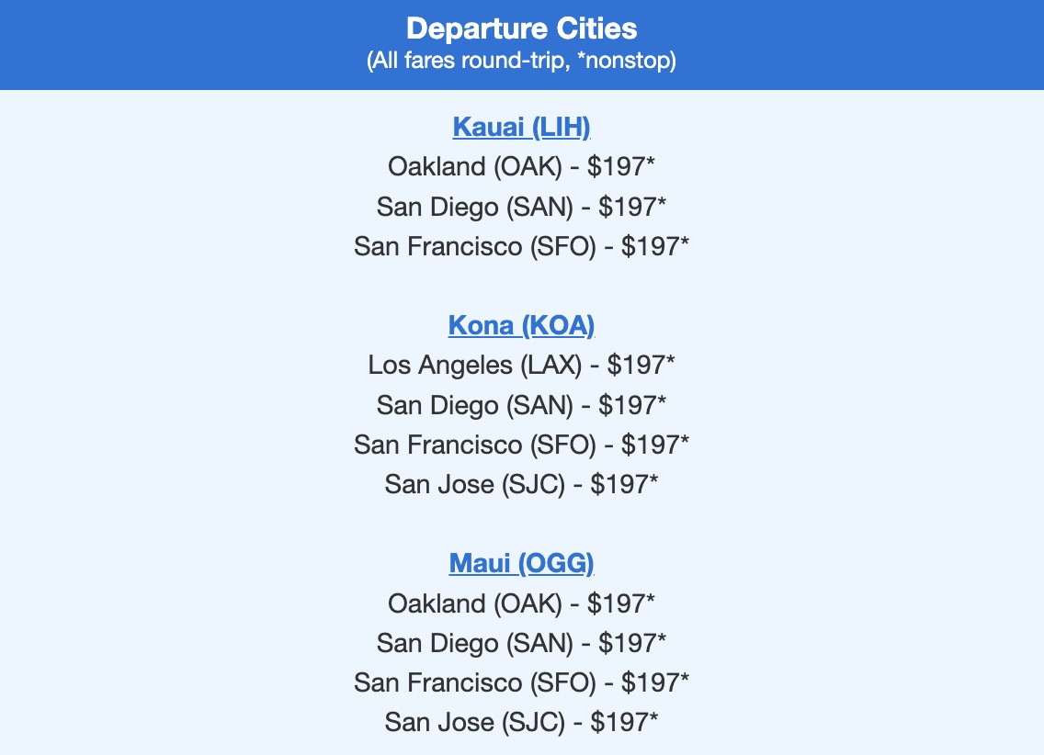Click the $197* price for San Jose to Maui
Image resolution: width=1044 pixels, height=755 pixels.
624,722
